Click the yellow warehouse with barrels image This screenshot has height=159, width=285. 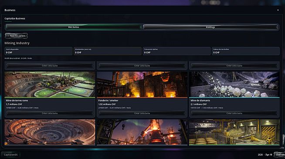click(234, 132)
